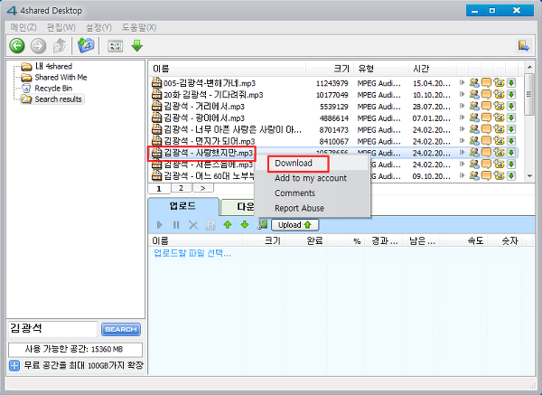Click the folder-with-arrow icon at the toolbar's right end
The height and width of the screenshot is (395, 542).
point(523,46)
